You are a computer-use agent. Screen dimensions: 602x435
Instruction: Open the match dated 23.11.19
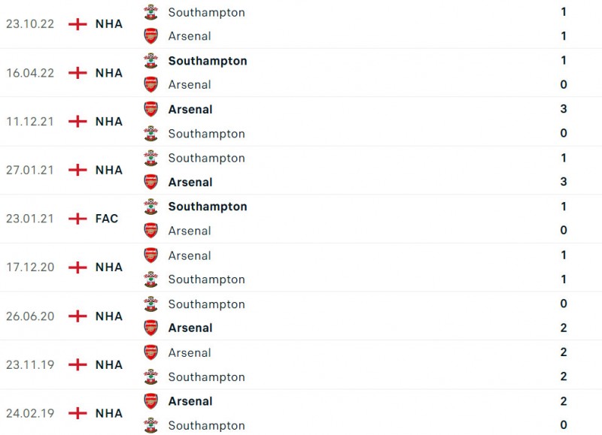pos(29,364)
